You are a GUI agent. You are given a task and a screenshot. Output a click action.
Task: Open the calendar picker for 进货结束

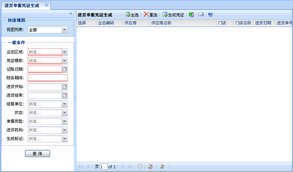click(65, 95)
